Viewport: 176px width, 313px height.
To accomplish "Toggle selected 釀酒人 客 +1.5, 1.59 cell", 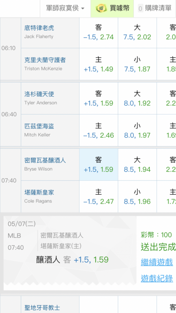I will tap(98, 165).
